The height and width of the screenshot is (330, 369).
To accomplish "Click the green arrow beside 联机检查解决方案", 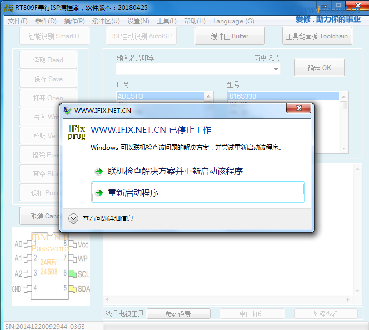I will 99,171.
